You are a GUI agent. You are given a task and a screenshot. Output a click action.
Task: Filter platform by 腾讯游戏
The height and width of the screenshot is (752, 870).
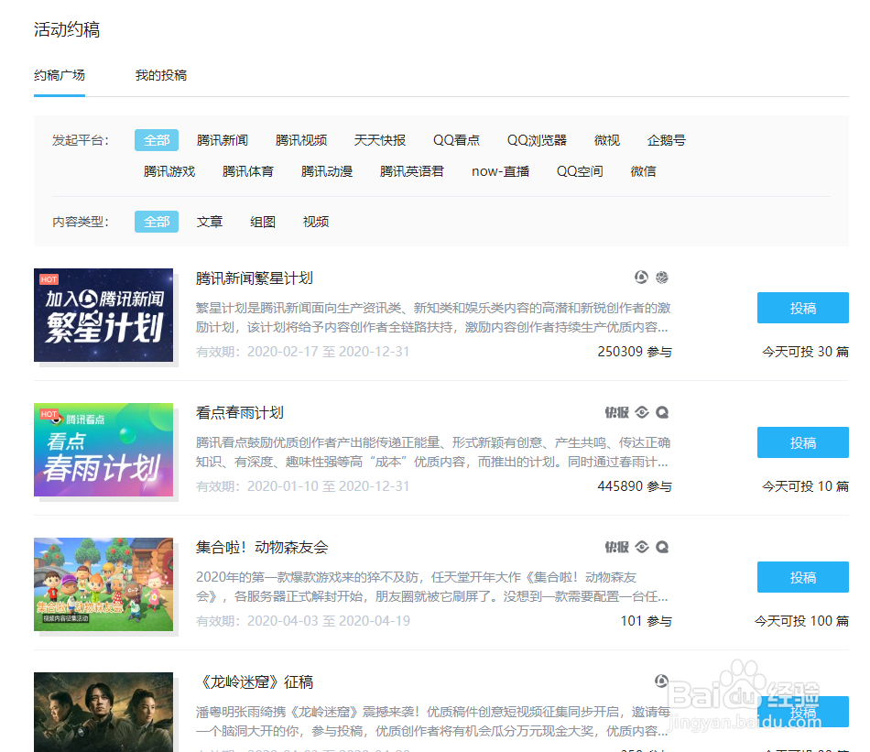click(169, 171)
